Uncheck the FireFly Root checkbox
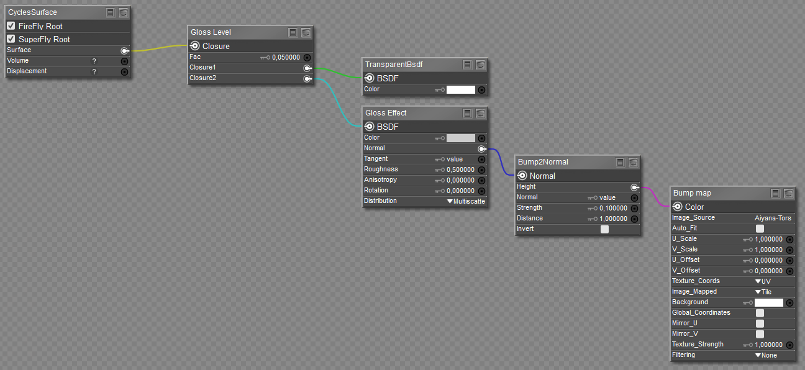The height and width of the screenshot is (370, 805). [11, 26]
